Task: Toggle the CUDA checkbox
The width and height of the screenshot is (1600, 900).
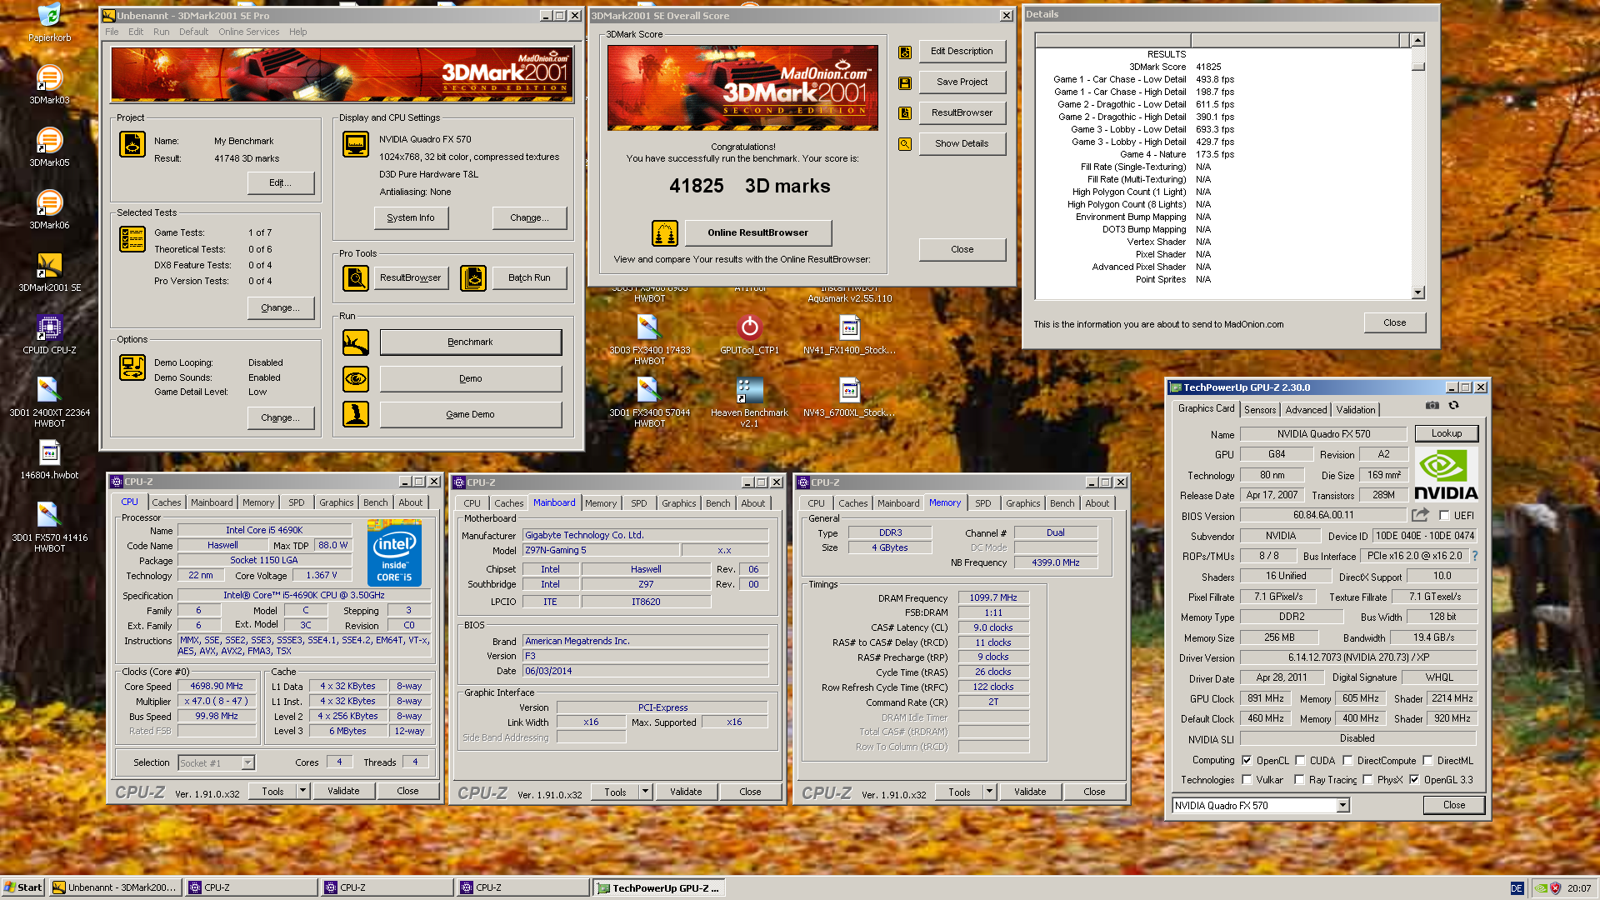Action: tap(1300, 761)
